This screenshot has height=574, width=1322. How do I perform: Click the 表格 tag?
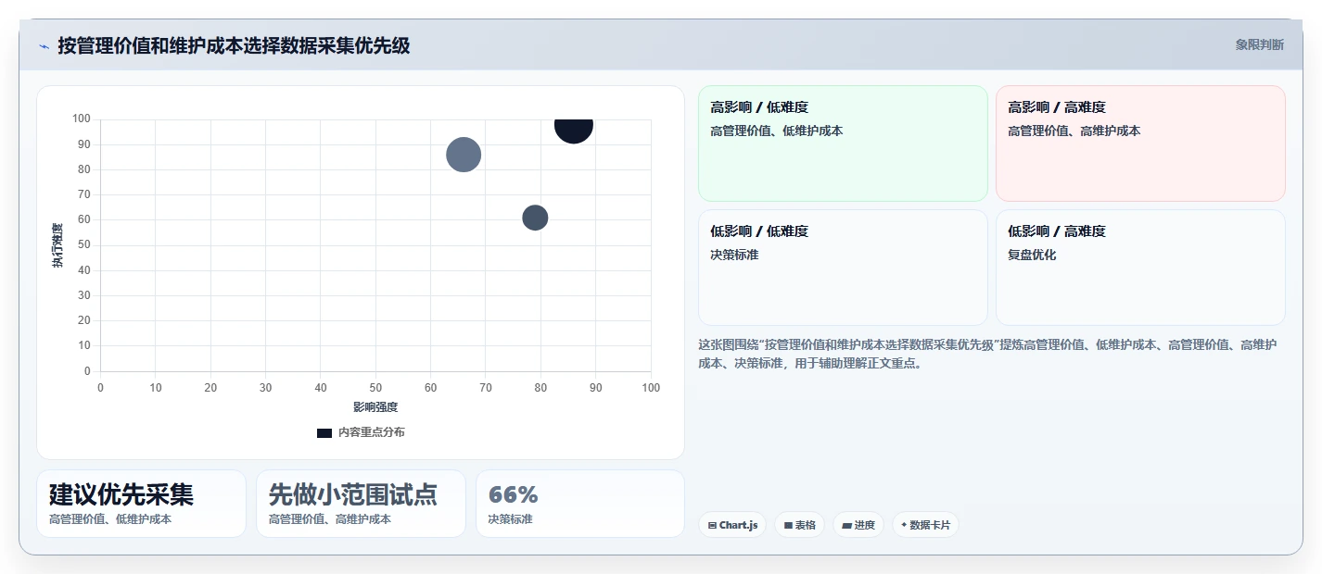click(x=799, y=525)
